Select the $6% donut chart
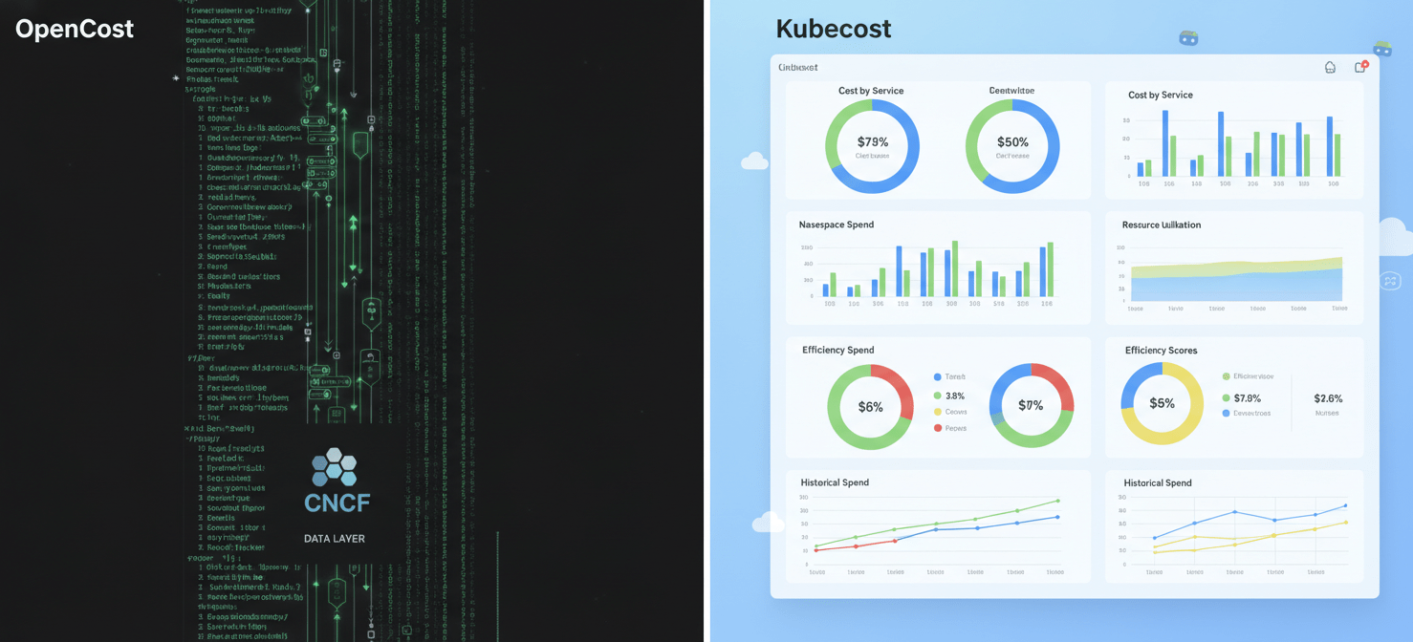The height and width of the screenshot is (642, 1413). coord(870,407)
